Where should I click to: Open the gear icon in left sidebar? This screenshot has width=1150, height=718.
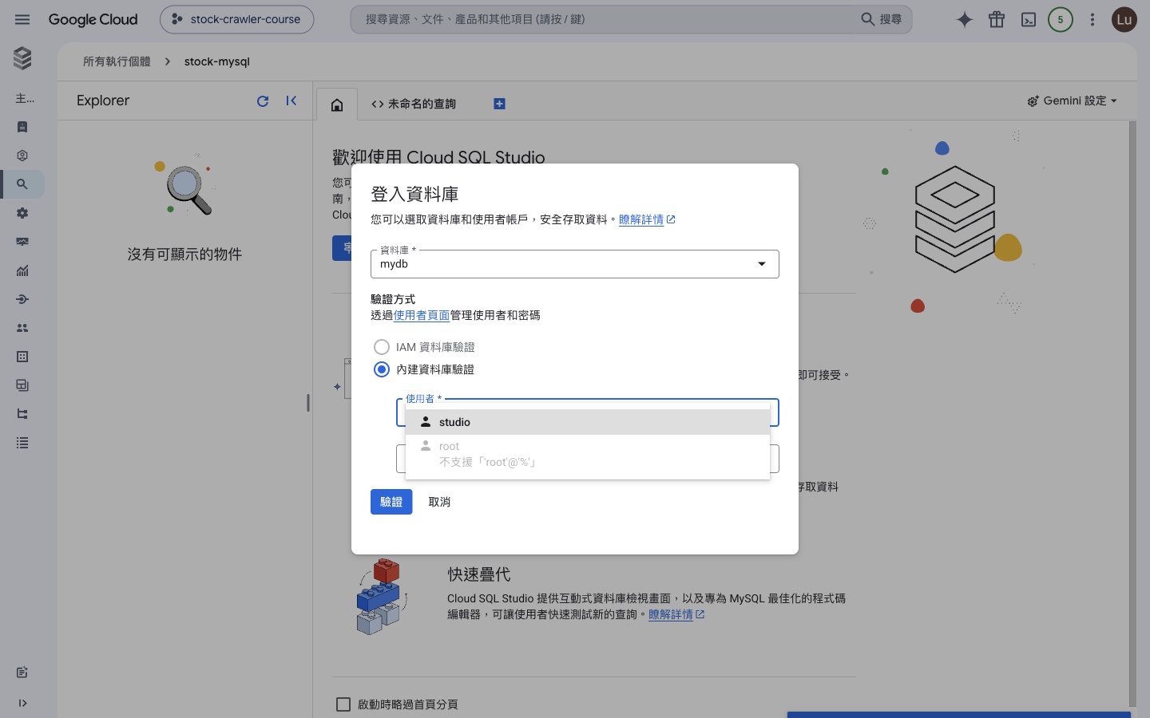(22, 213)
